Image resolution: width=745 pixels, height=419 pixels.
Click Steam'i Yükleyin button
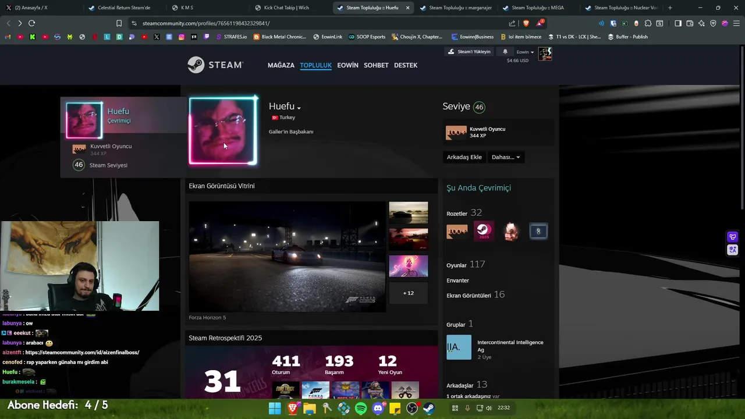[469, 52]
